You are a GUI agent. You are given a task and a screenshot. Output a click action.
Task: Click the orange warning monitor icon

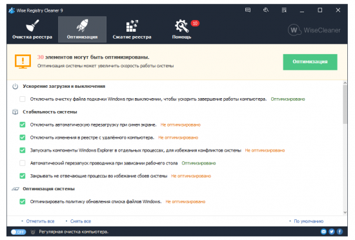pos(23,61)
